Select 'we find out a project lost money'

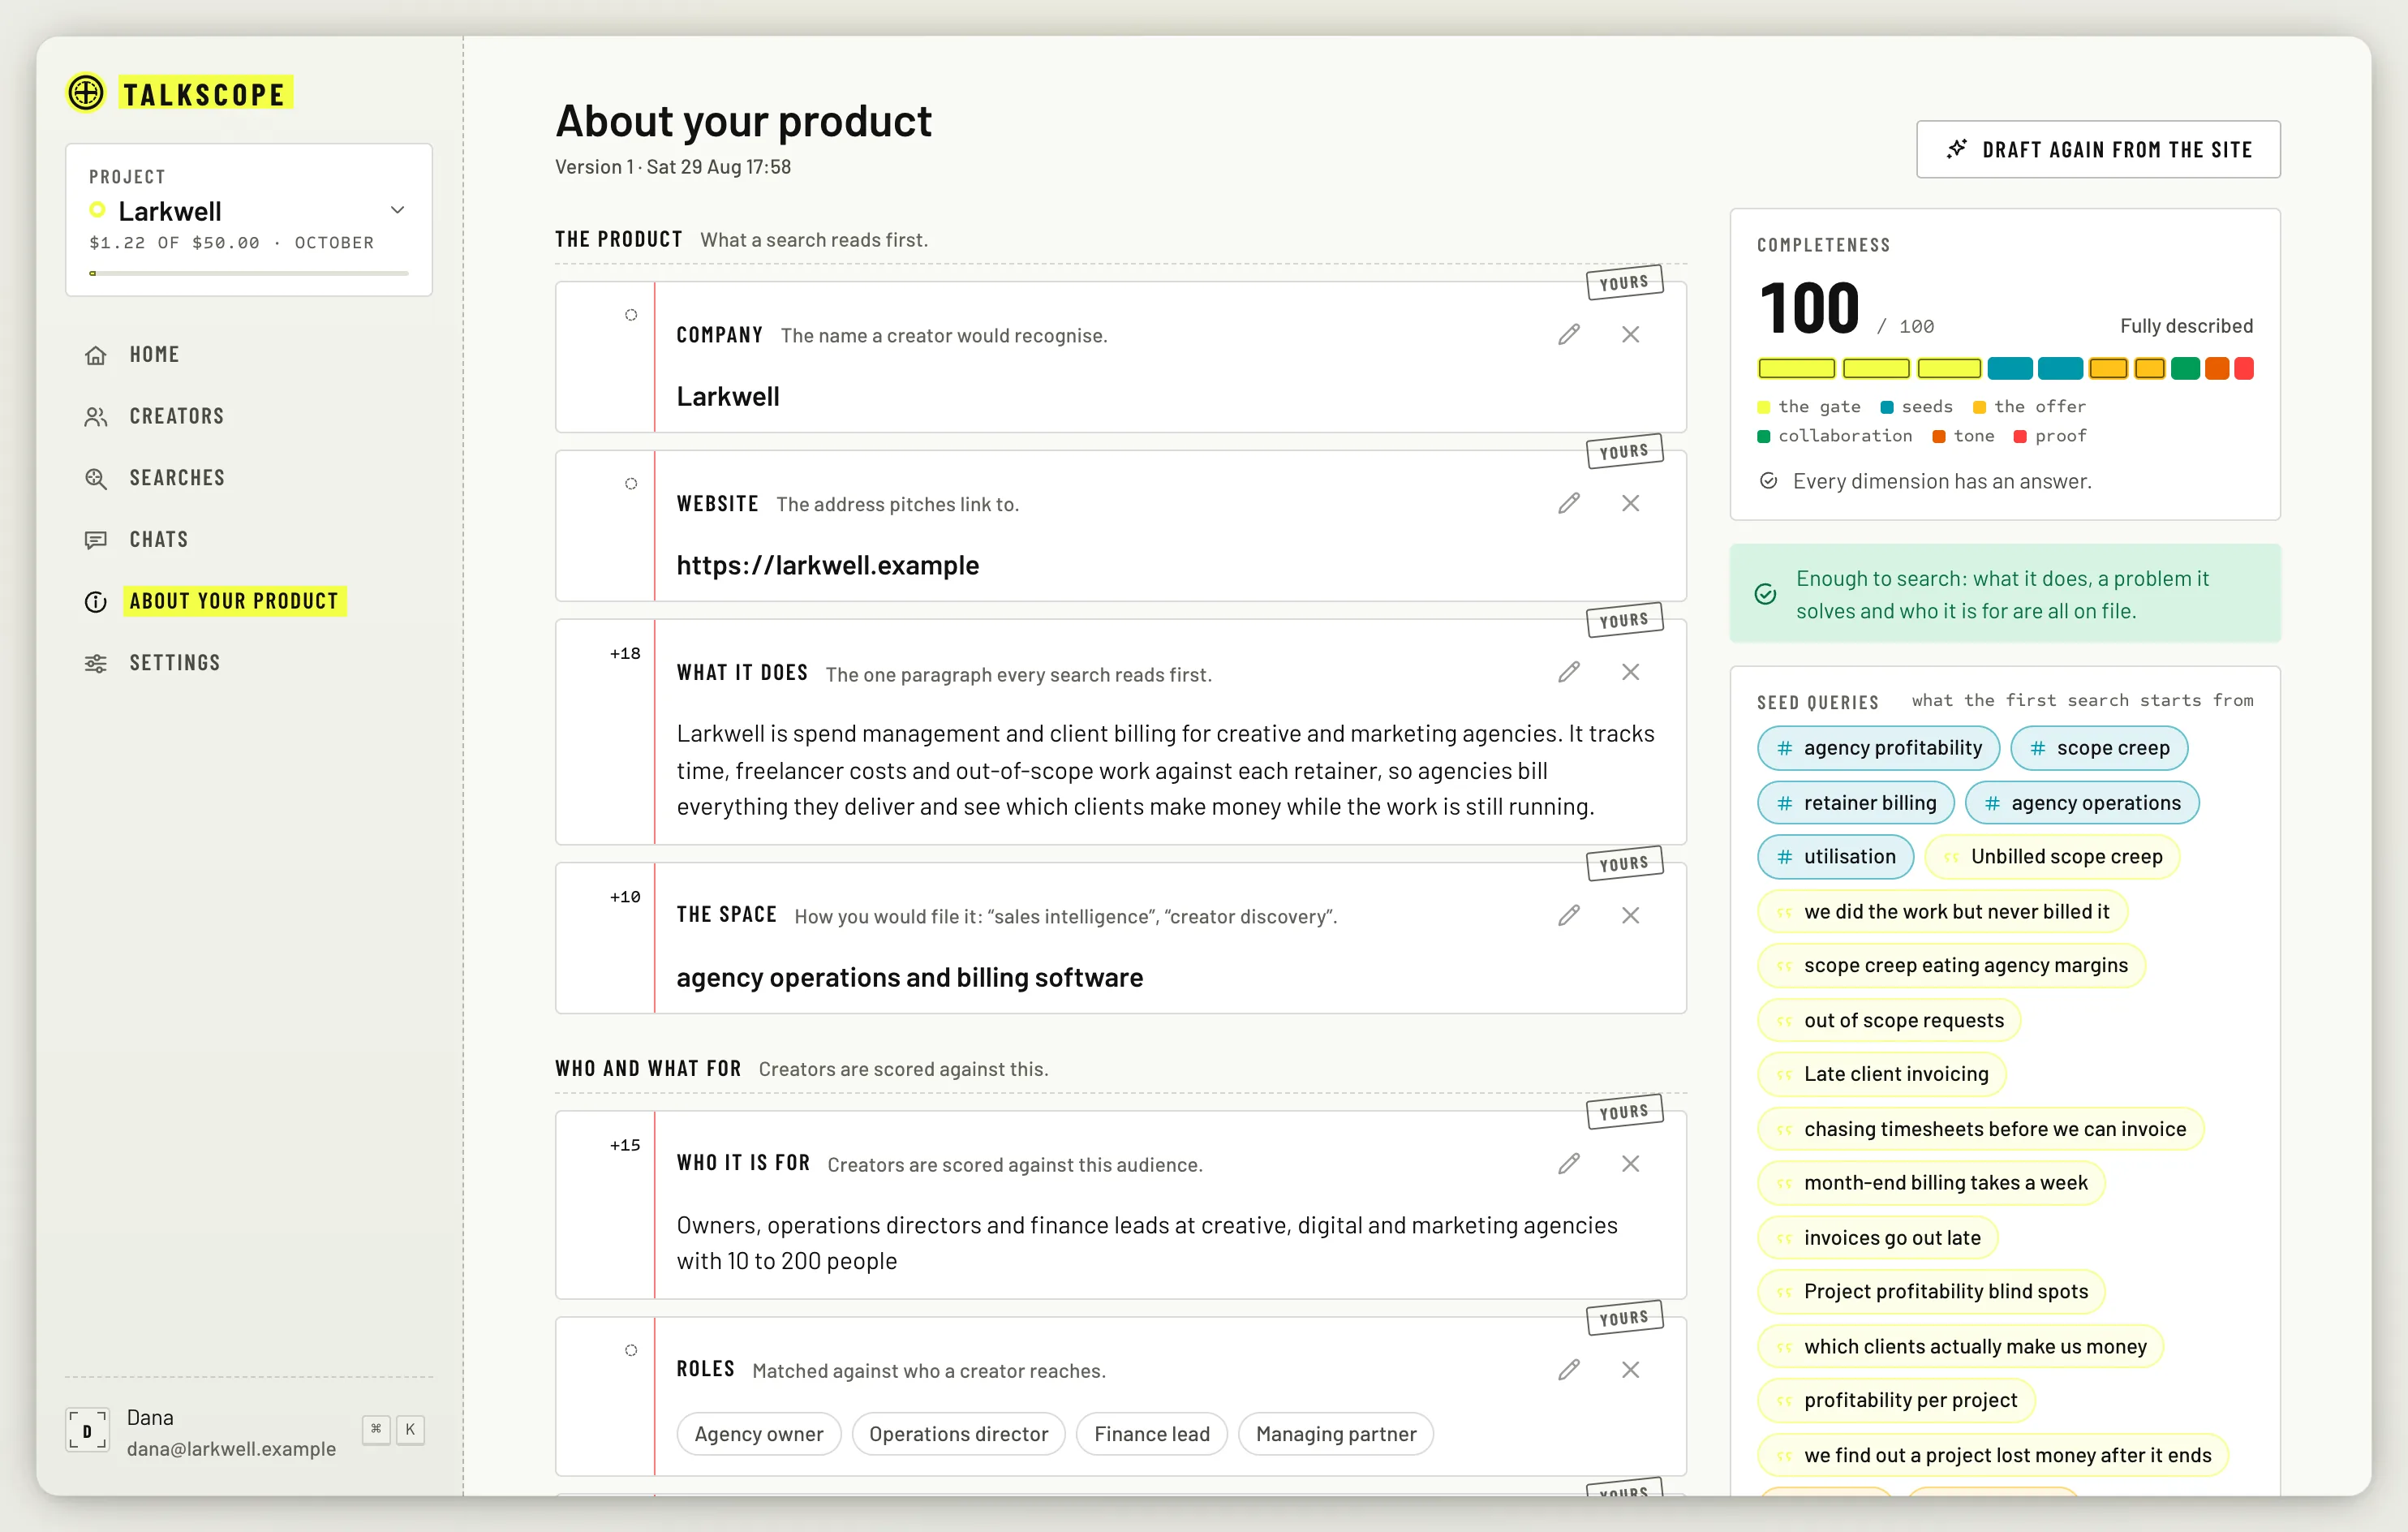tap(1993, 1456)
